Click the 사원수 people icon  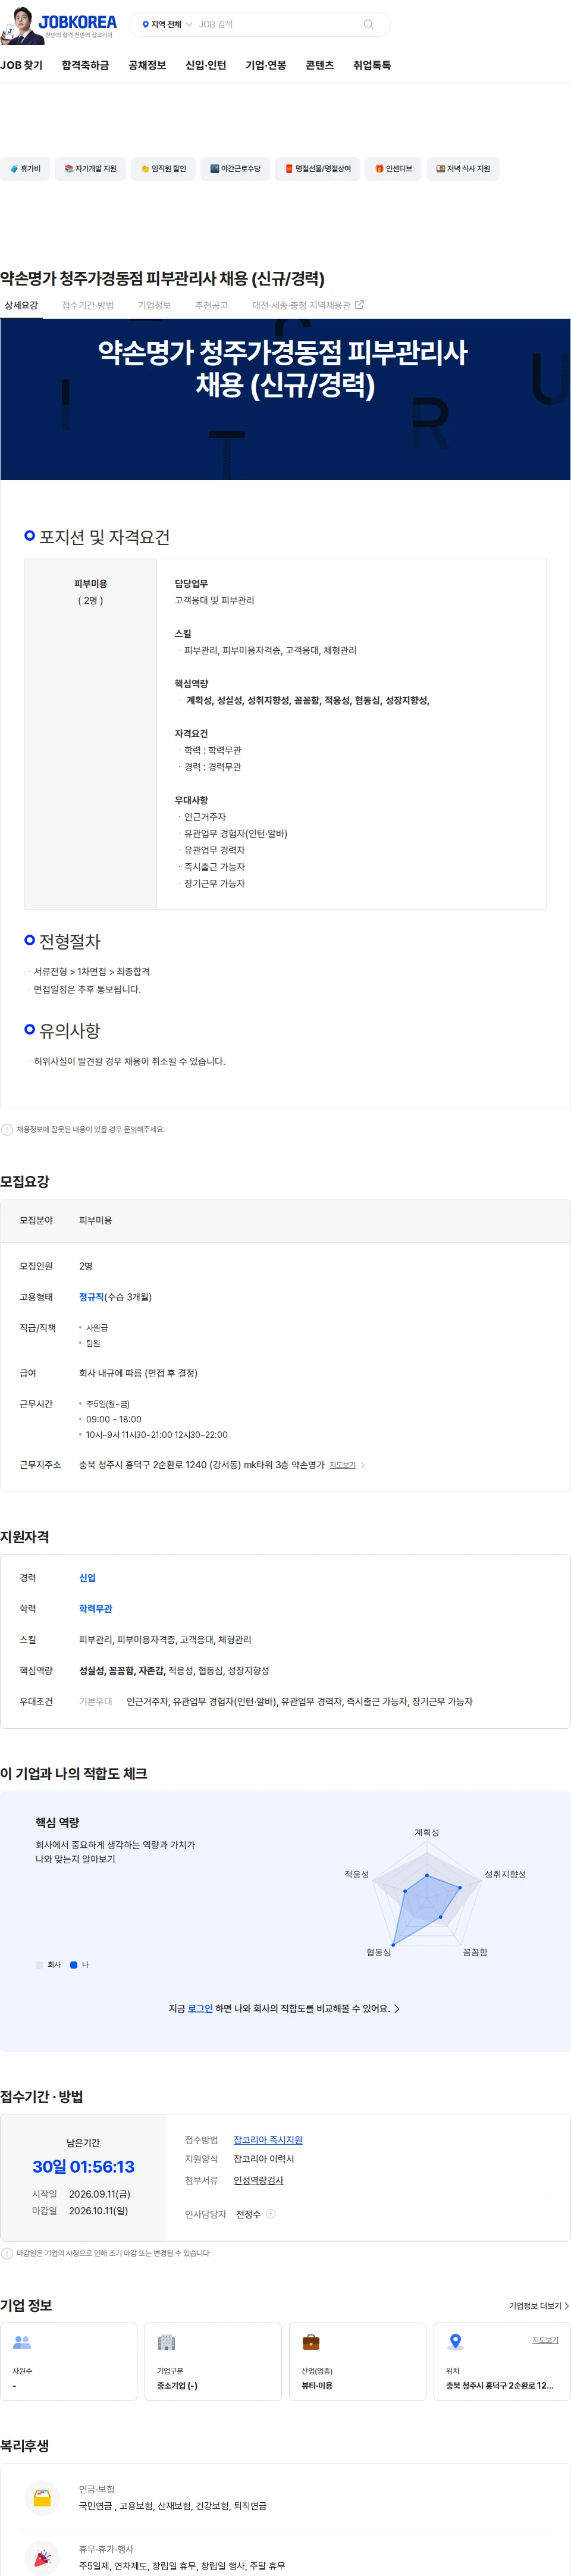click(x=22, y=2342)
